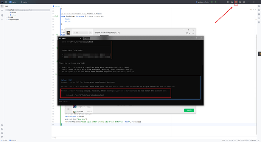Open the Problems tool window icon at bottom-left sidebar
Screen dimensions: 261x142
tap(2, 133)
